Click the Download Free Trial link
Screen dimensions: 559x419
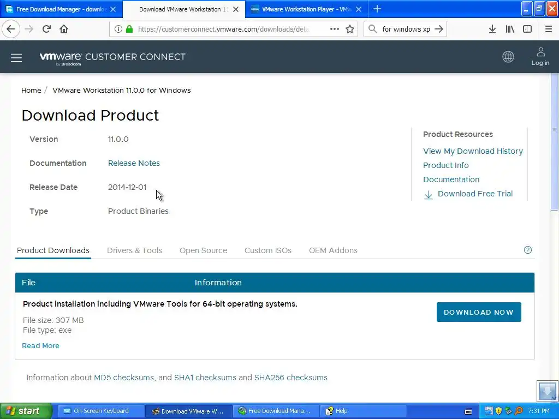tap(475, 194)
